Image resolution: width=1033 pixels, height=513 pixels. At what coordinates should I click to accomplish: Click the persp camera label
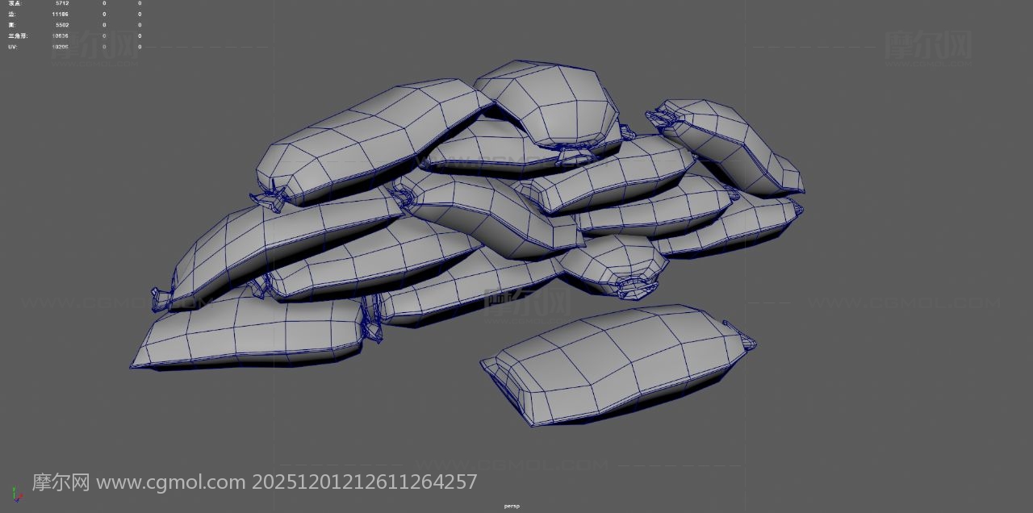coord(512,506)
